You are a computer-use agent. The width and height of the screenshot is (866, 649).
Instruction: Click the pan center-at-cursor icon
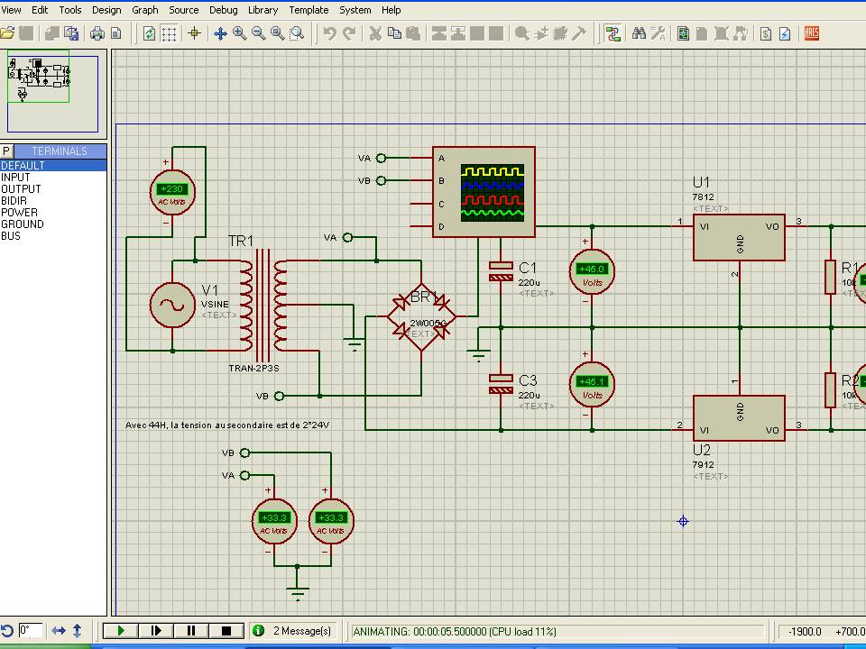220,33
